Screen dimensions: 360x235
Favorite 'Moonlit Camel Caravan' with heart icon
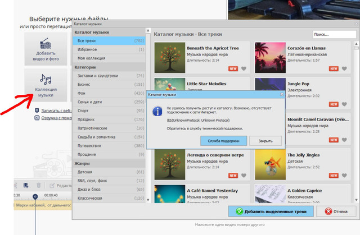(344, 140)
